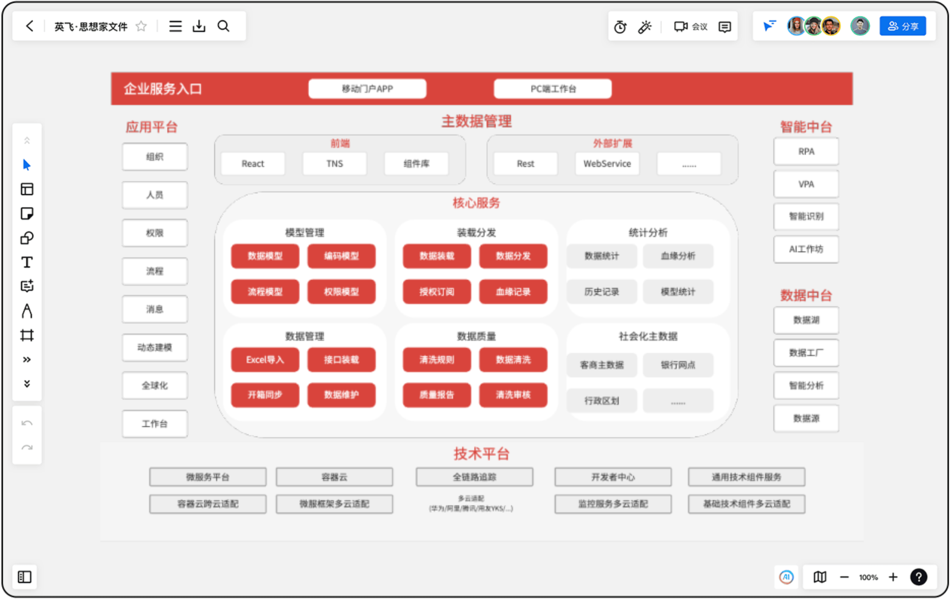Viewport: 950px width, 602px height.
Task: Click the RPA box under 智能中台
Action: pos(806,151)
